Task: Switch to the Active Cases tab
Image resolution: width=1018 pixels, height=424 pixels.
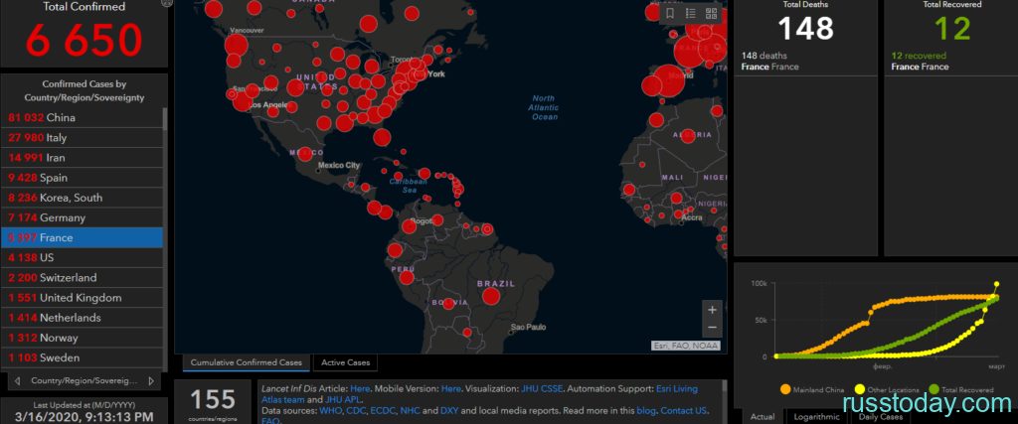Action: coord(343,362)
